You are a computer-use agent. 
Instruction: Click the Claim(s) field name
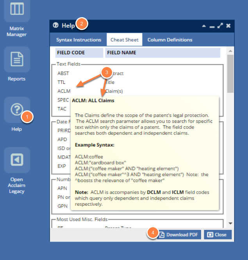(x=114, y=91)
